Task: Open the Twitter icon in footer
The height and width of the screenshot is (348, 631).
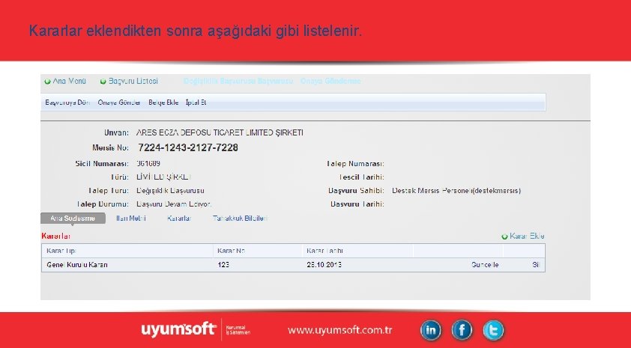Action: pyautogui.click(x=493, y=330)
